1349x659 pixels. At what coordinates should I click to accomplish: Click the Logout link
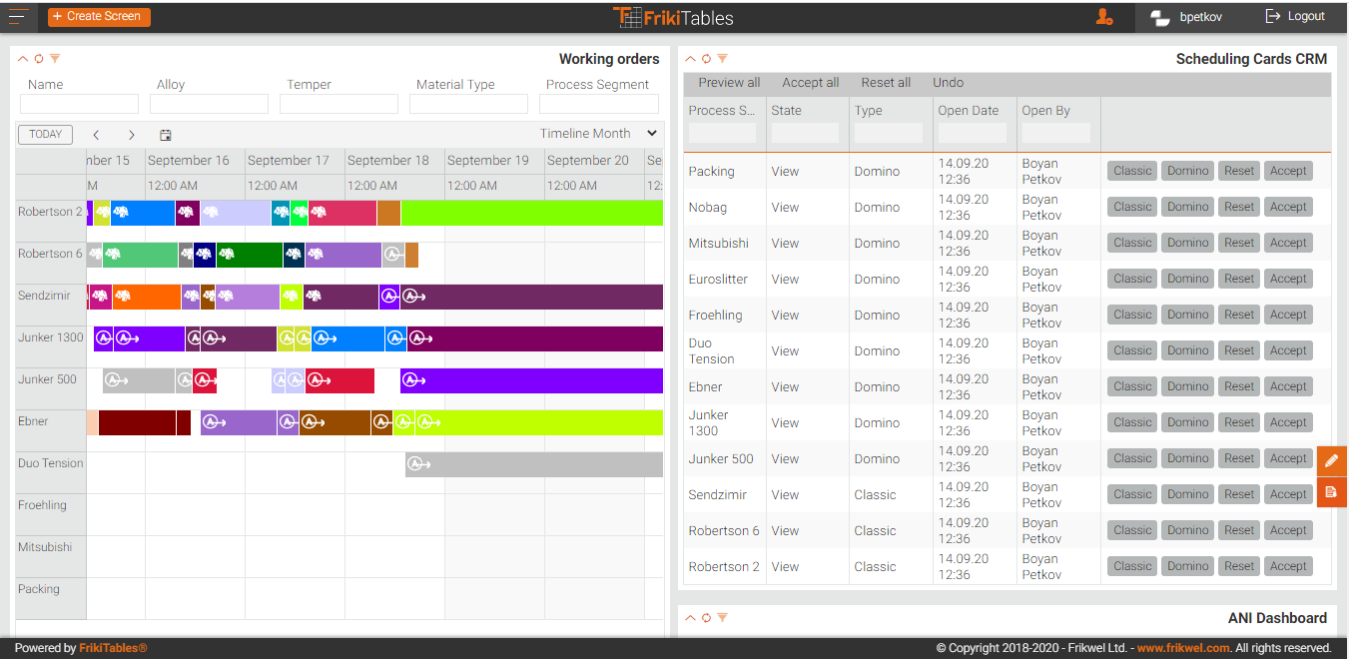tap(1295, 17)
